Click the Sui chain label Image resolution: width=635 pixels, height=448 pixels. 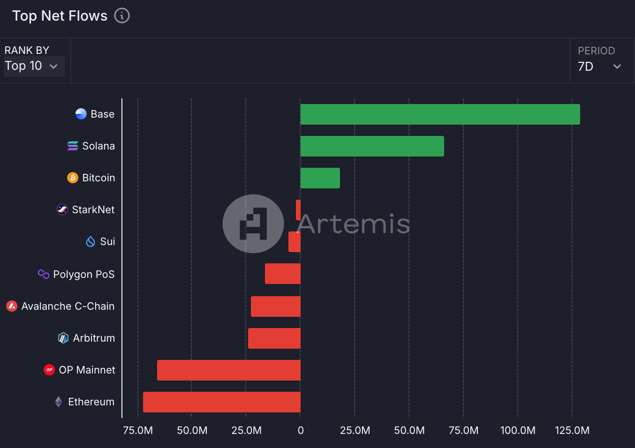coord(107,241)
